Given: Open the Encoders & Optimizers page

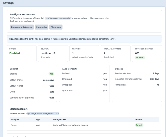Looking at the screenshot, I should 22,27.
